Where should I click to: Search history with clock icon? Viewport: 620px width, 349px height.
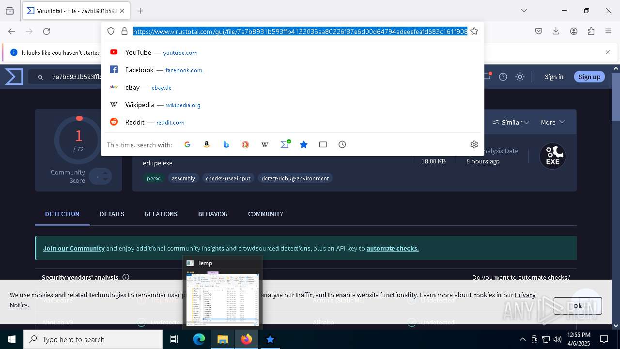click(342, 144)
